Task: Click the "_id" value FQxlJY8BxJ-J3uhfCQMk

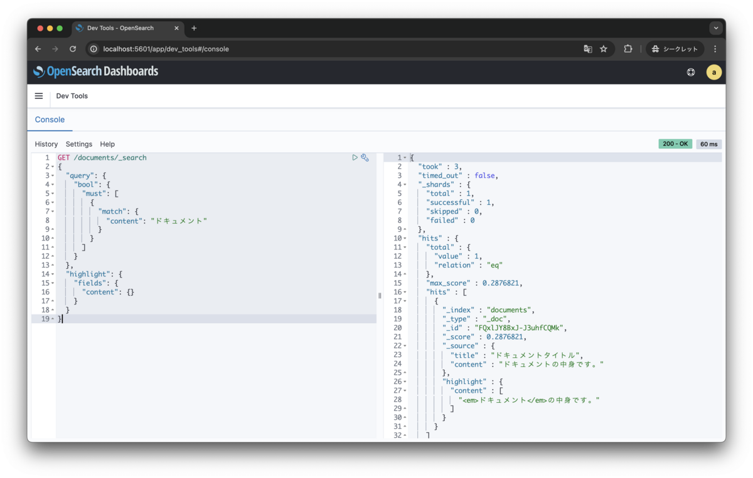Action: coord(520,328)
